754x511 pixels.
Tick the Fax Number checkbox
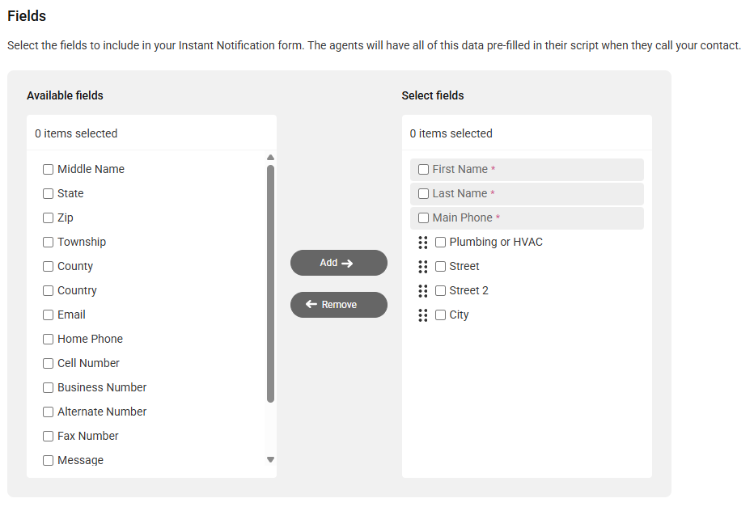pos(48,436)
